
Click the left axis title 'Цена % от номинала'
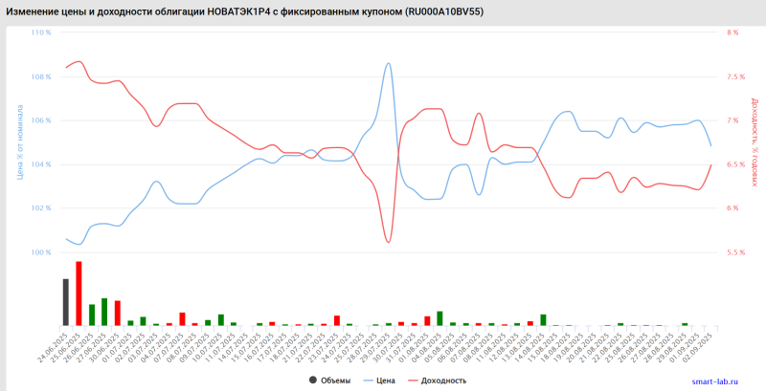(x=20, y=141)
